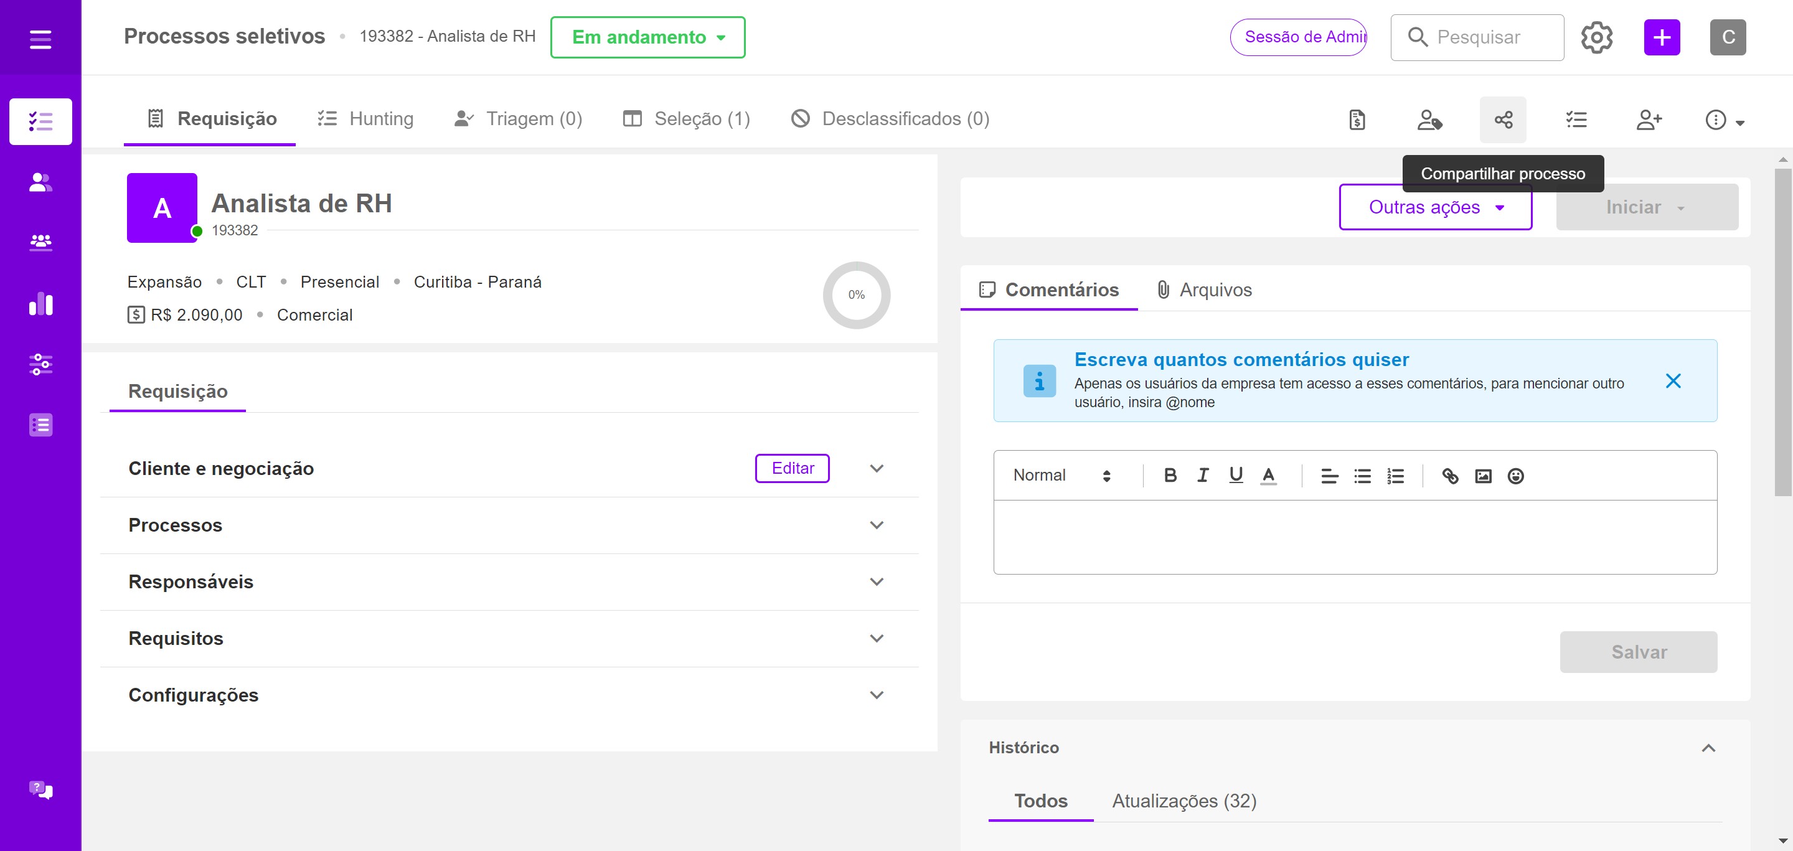The height and width of the screenshot is (851, 1793).
Task: Click the Compartilhar processo share icon
Action: click(x=1503, y=120)
